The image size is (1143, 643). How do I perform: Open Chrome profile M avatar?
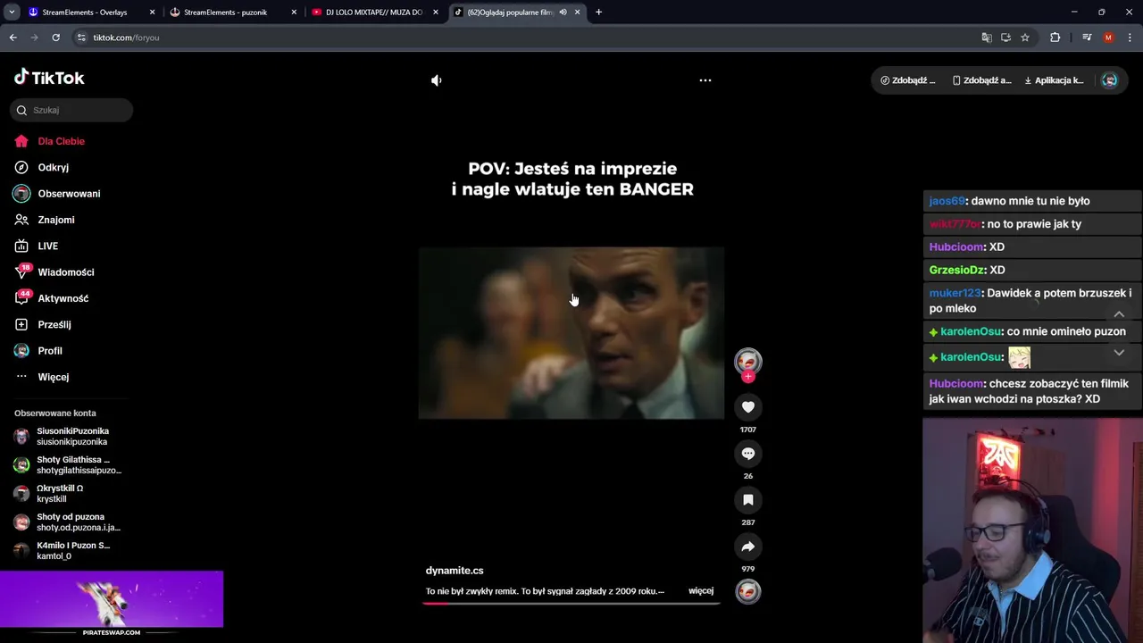point(1108,38)
